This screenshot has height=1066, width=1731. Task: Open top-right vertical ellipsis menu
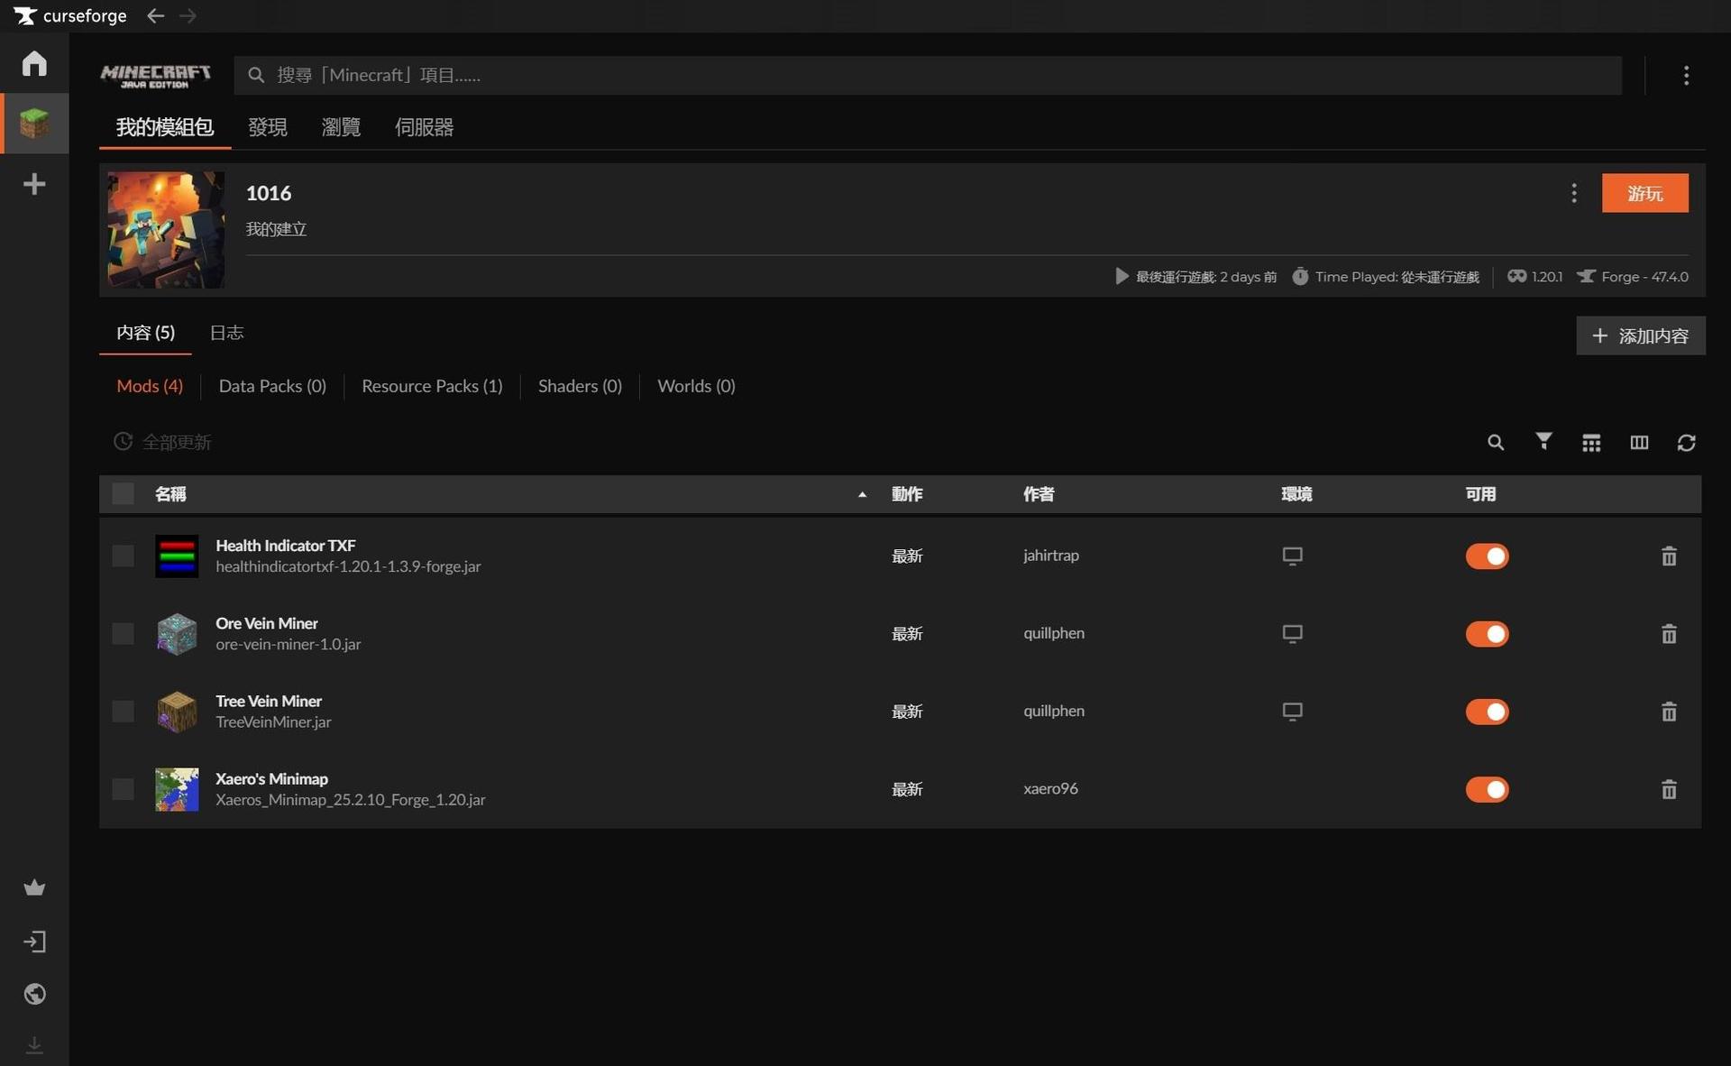(1686, 75)
